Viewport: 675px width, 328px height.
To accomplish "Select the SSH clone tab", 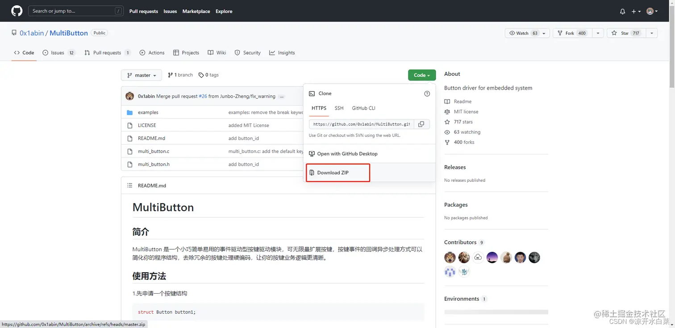I will click(339, 108).
